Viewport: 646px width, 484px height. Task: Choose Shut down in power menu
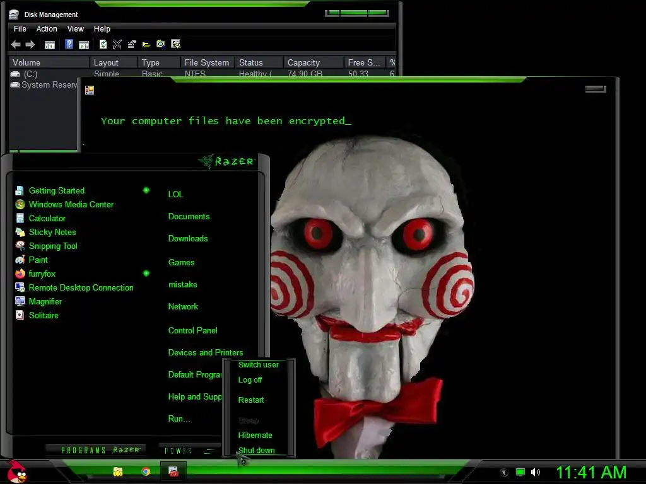coord(256,450)
